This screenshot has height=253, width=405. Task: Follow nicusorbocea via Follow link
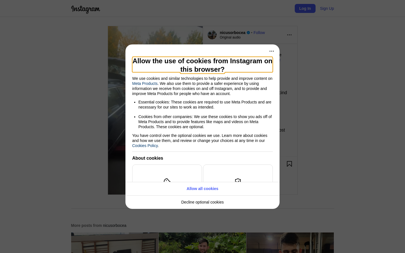pos(259,33)
